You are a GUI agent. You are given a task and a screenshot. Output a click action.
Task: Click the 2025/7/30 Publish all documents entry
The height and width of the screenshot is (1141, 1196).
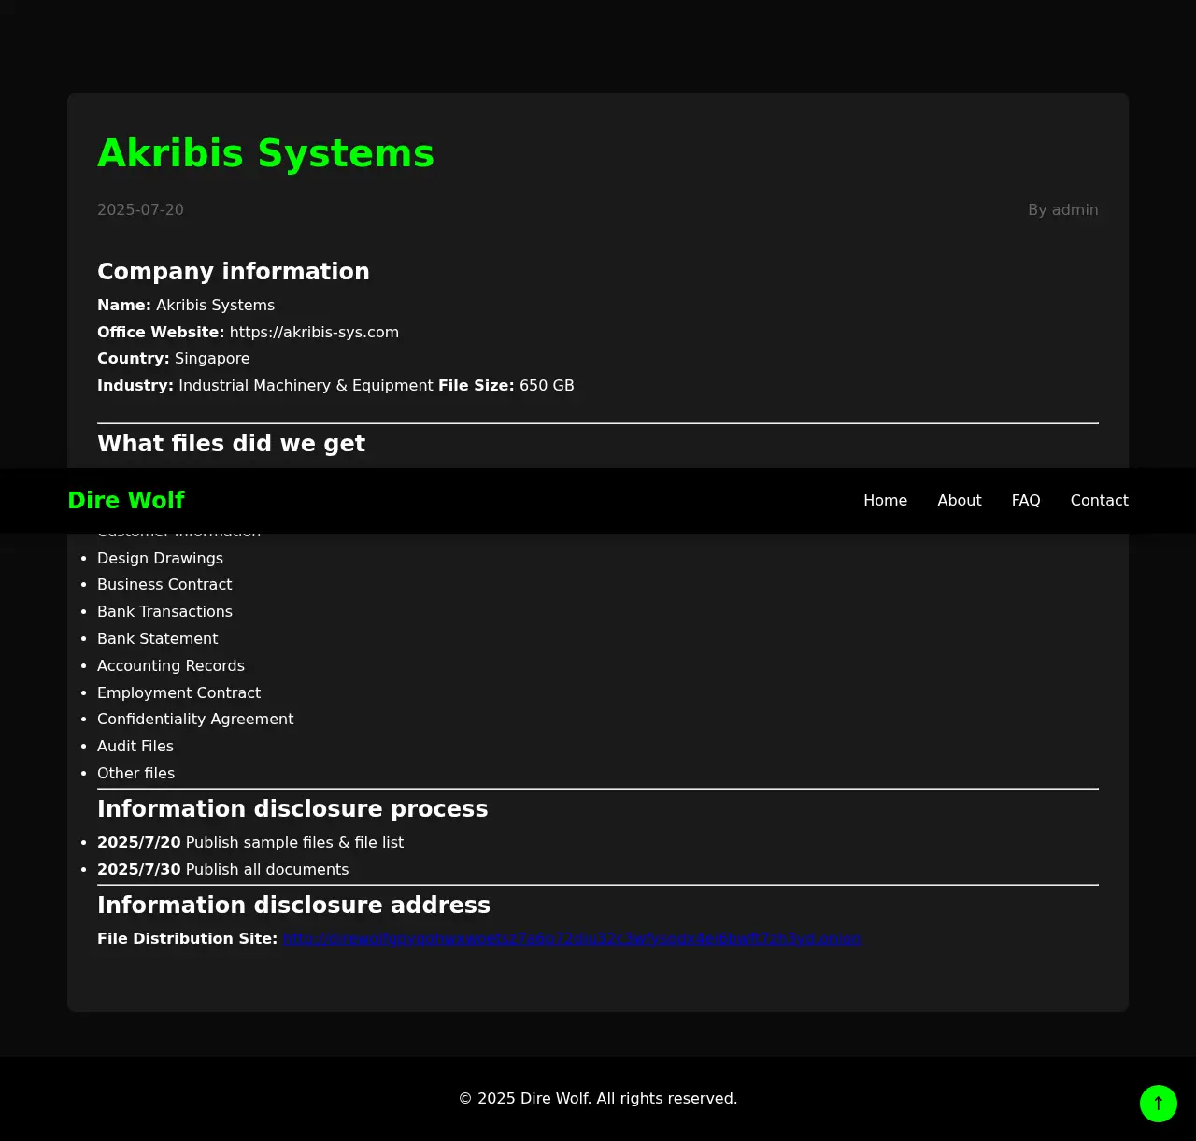coord(222,870)
